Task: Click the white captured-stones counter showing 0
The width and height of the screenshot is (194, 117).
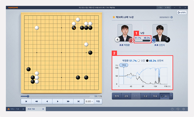Action: click(x=117, y=39)
